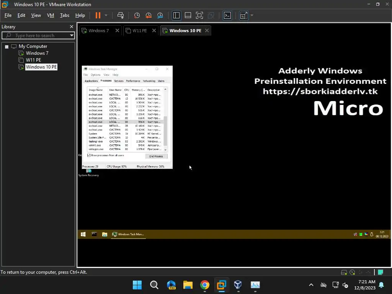Open the Users tab in Task Manager
The height and width of the screenshot is (294, 392).
(161, 81)
